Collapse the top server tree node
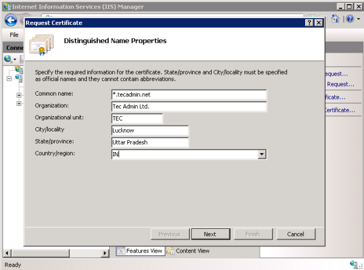Screen dimensions: 364x270 [9, 78]
